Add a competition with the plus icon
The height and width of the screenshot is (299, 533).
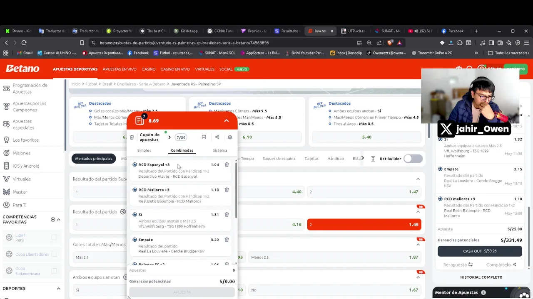(53, 220)
